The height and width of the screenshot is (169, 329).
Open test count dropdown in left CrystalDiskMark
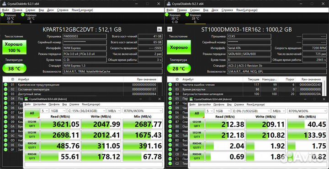tap(44, 111)
